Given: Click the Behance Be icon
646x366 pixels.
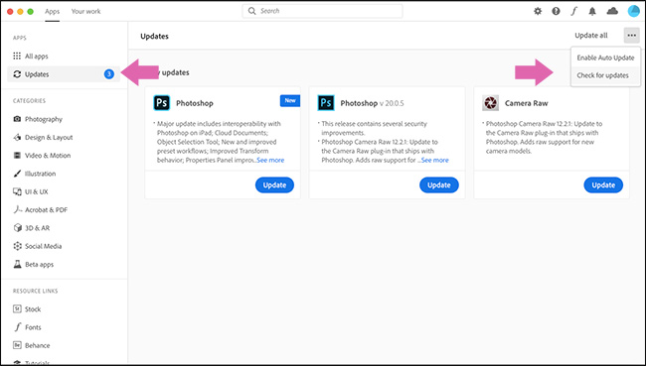Looking at the screenshot, I should [x=17, y=345].
